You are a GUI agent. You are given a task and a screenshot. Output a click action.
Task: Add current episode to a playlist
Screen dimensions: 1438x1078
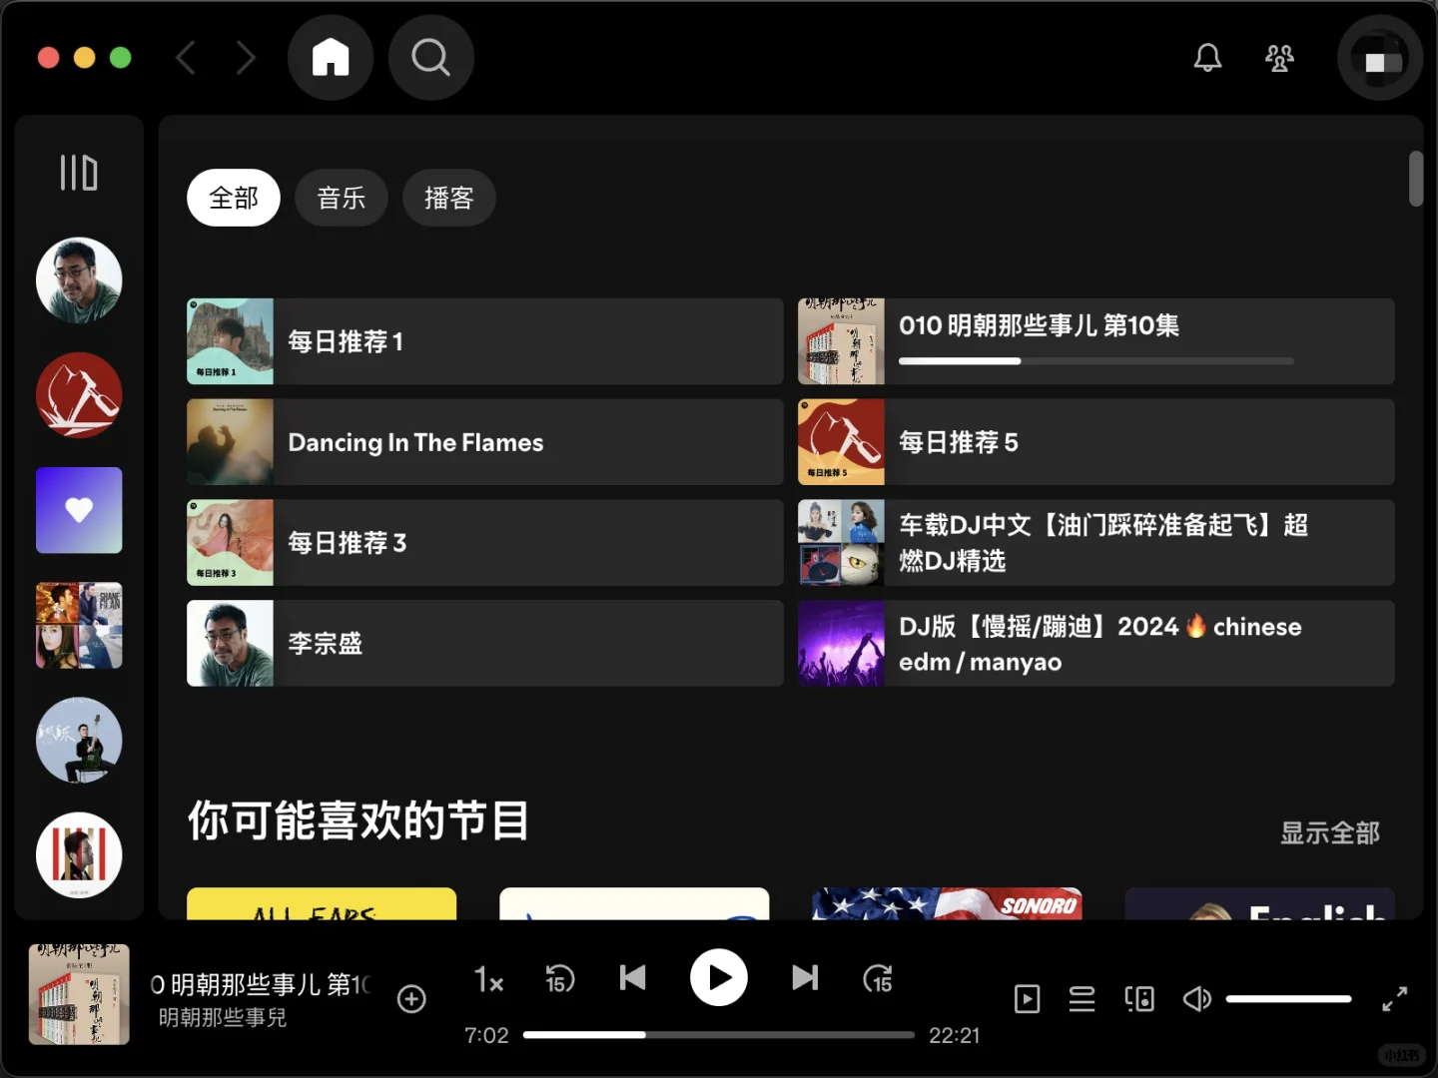coord(411,998)
